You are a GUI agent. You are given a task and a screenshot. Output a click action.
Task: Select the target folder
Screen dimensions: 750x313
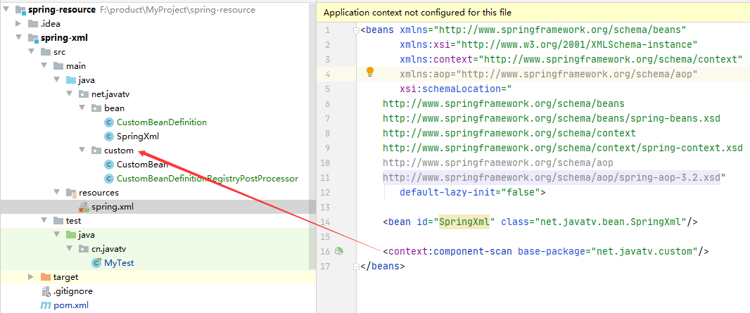coord(65,277)
